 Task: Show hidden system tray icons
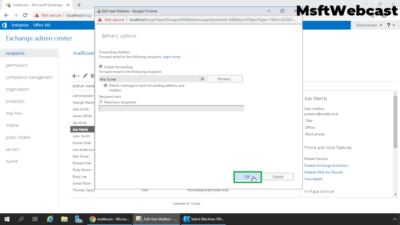[395, 219]
